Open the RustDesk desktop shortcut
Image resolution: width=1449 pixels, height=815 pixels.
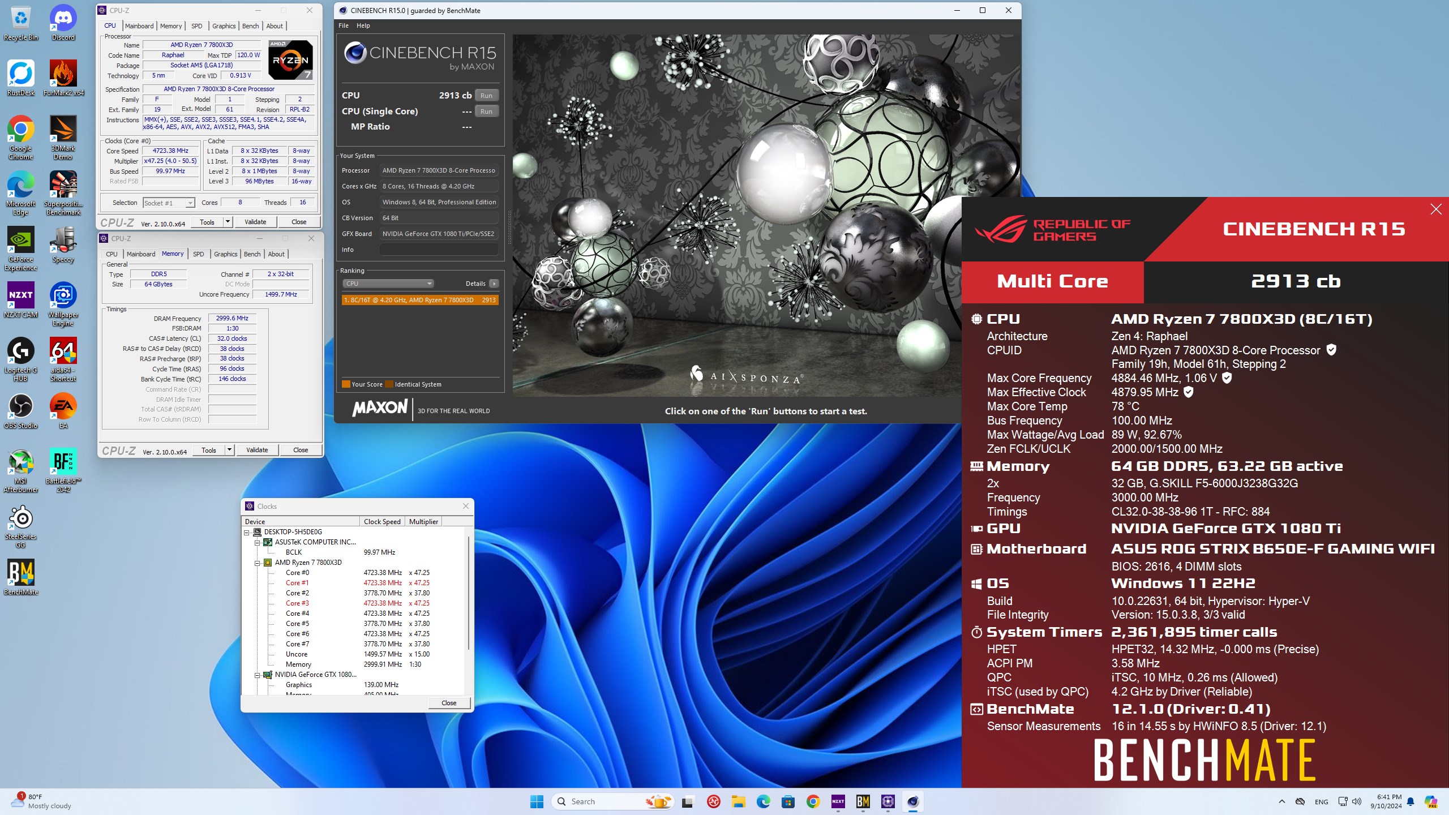tap(21, 78)
